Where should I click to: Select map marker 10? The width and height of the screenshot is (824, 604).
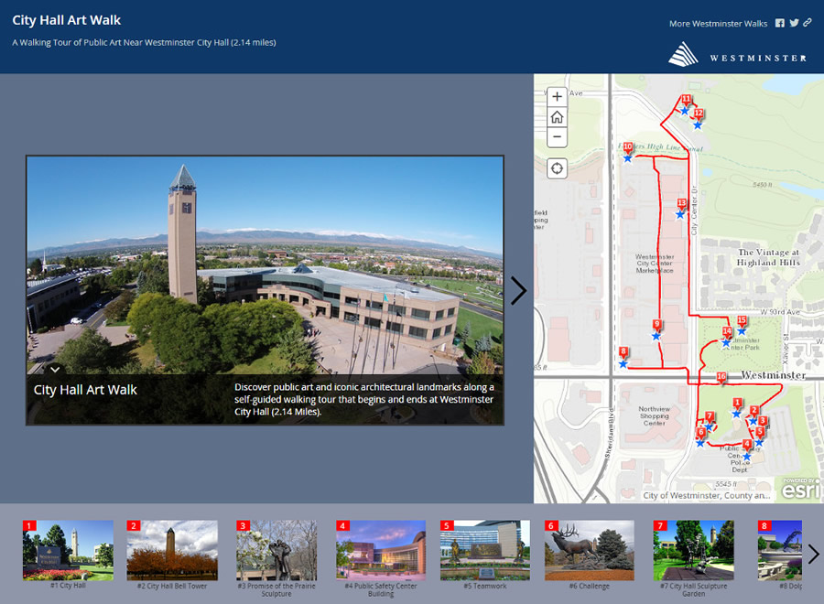click(x=628, y=147)
